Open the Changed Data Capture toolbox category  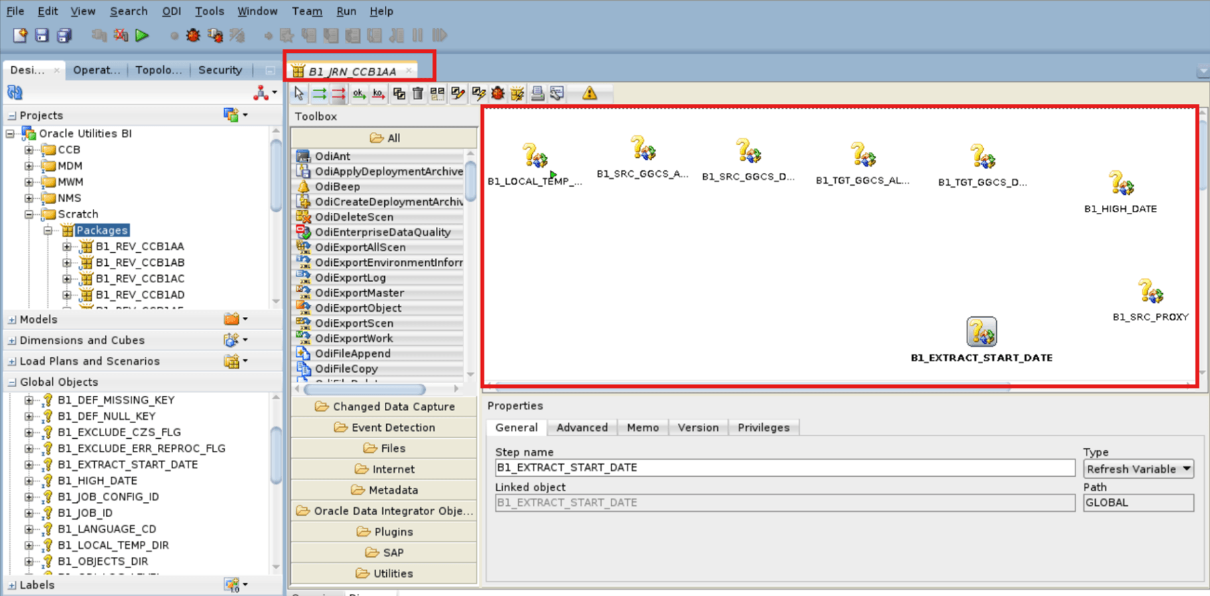(384, 406)
